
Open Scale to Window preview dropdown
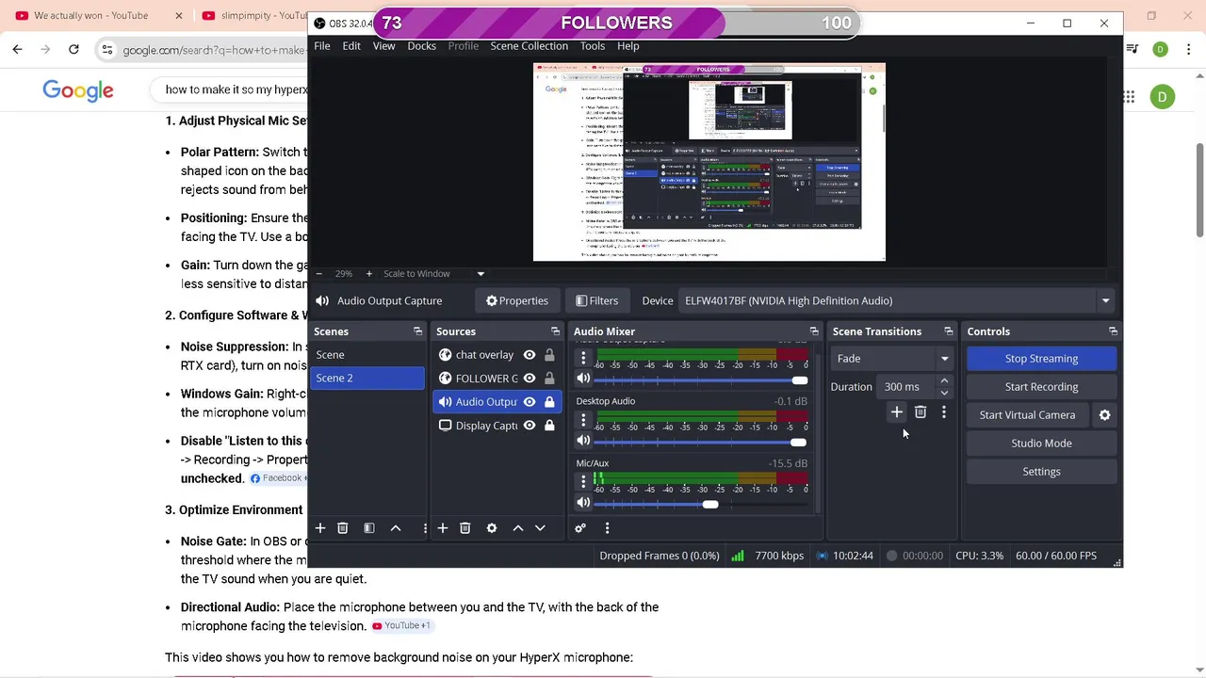[x=481, y=274]
